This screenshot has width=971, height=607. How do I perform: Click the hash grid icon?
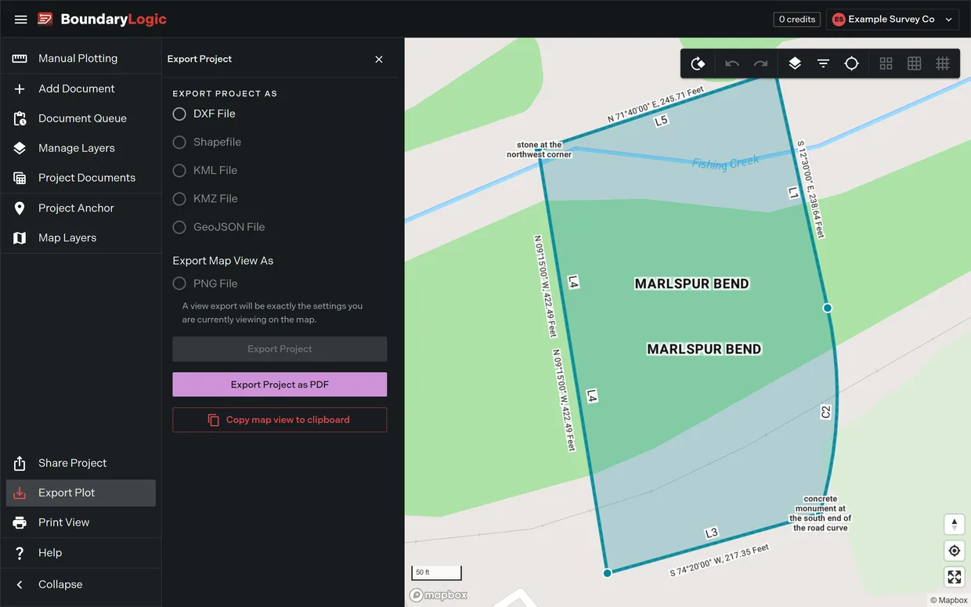tap(943, 63)
